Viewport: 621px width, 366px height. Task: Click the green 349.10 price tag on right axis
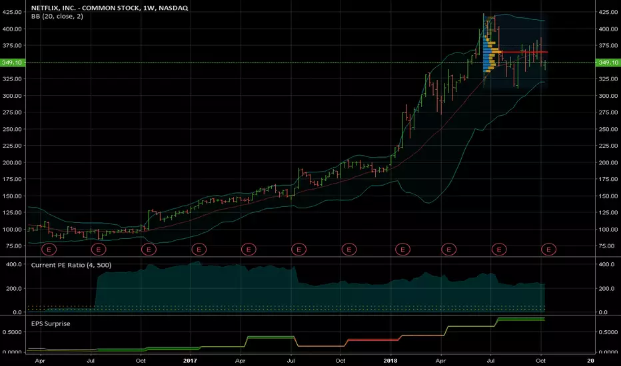coord(608,63)
